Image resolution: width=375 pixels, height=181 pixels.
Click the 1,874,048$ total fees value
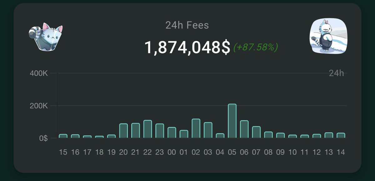tap(187, 48)
